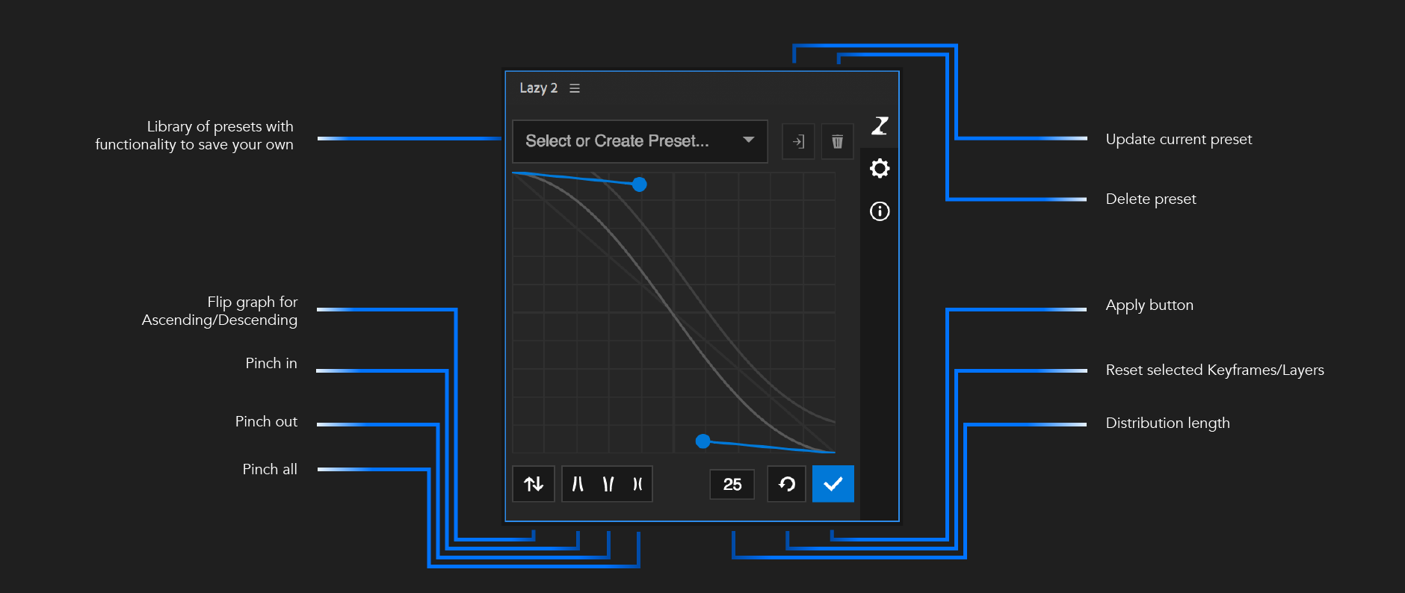Open the info circle icon
This screenshot has height=593, width=1405.
tap(880, 211)
